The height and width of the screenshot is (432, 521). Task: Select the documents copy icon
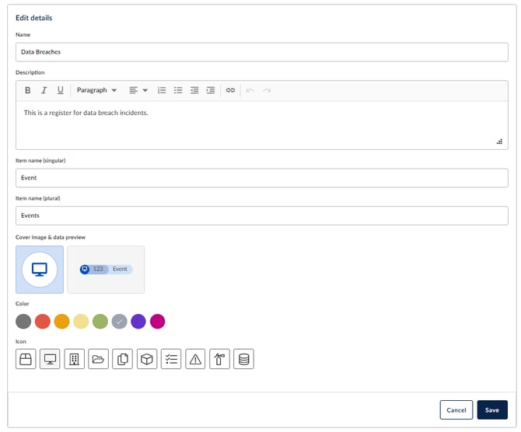(123, 359)
